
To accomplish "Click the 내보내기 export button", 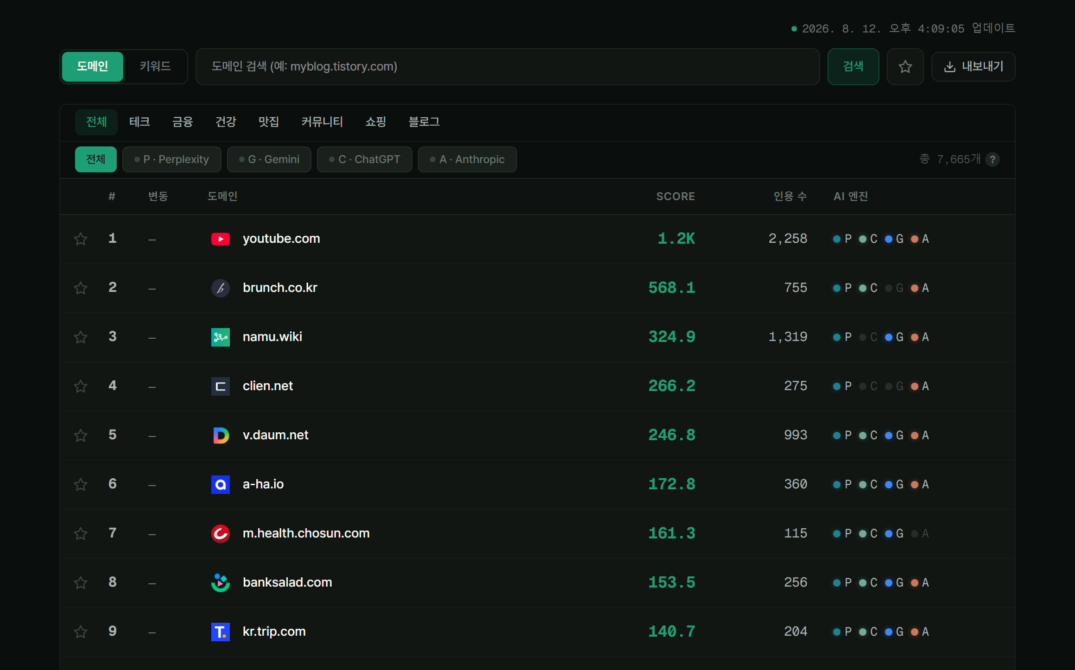I will click(x=974, y=67).
